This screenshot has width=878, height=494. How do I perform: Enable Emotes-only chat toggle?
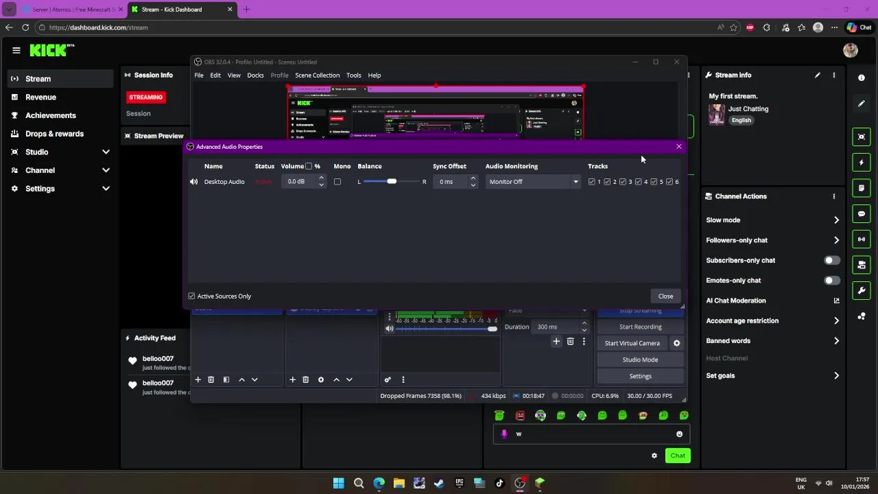click(831, 281)
